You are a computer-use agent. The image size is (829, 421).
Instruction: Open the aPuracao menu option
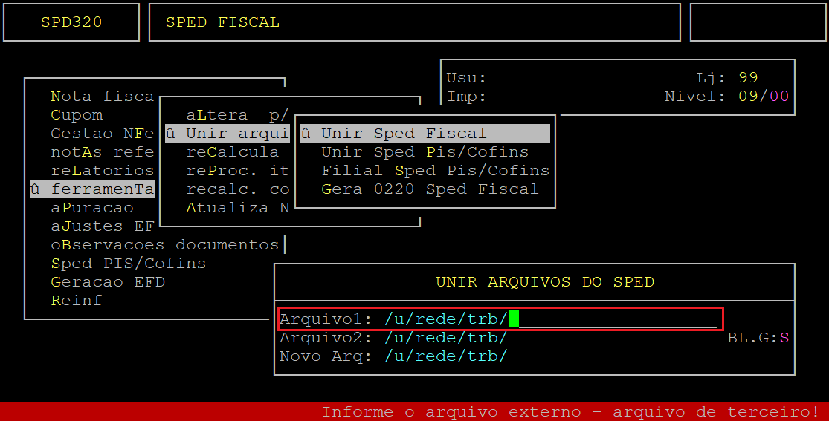click(92, 208)
